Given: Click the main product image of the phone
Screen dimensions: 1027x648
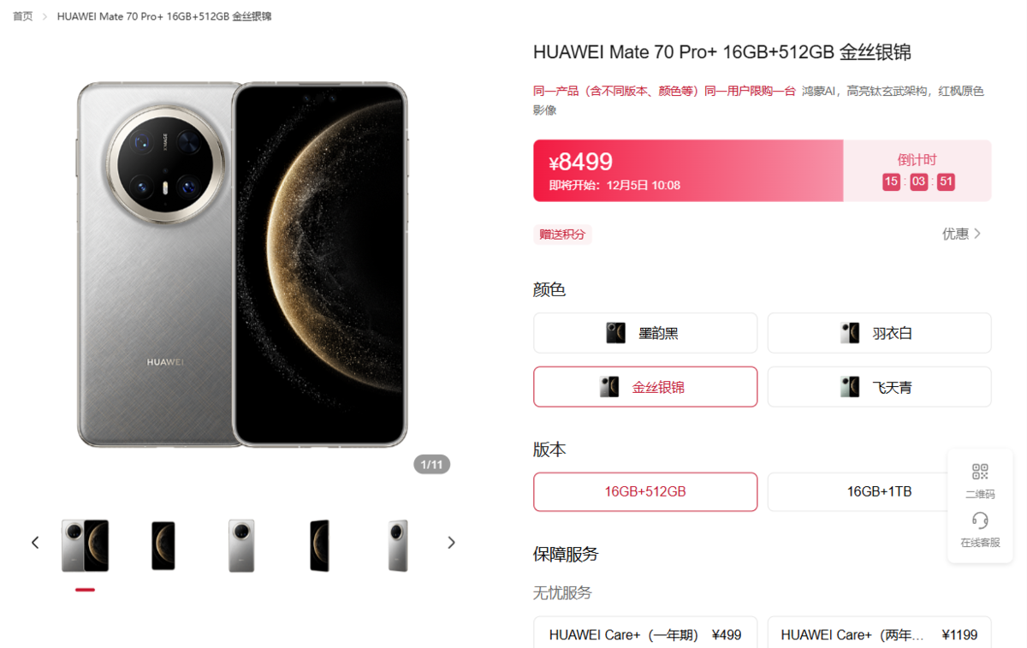Looking at the screenshot, I should click(x=242, y=264).
